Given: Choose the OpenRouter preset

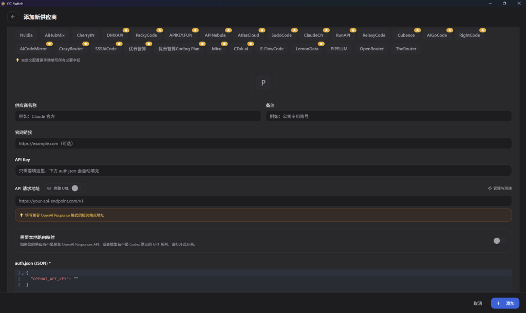Looking at the screenshot, I should (x=372, y=49).
